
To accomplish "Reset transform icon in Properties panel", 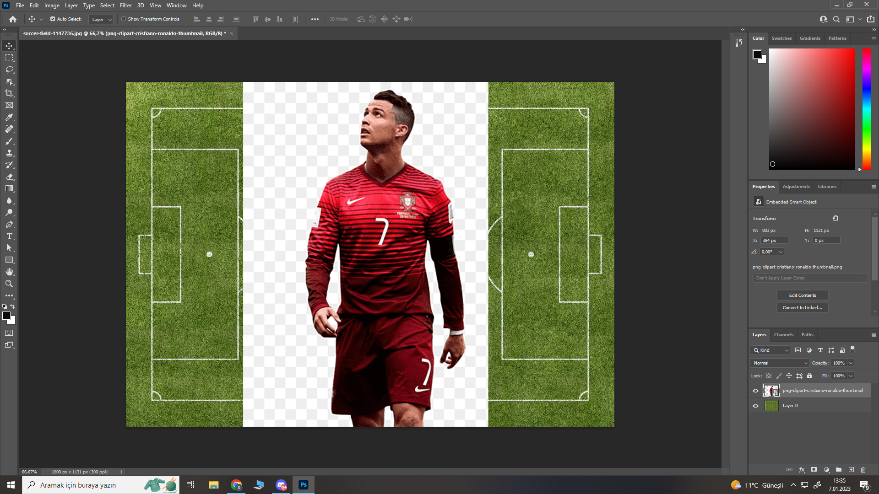I will click(x=836, y=218).
